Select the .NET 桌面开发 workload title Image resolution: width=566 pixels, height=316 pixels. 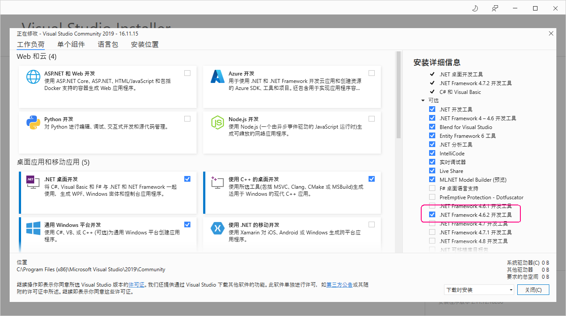61,179
